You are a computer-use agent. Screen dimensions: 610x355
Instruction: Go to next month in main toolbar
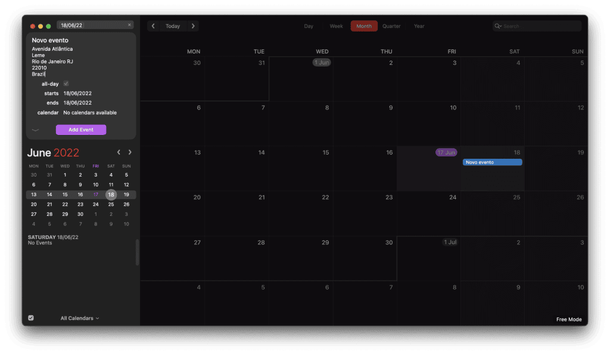click(x=193, y=26)
